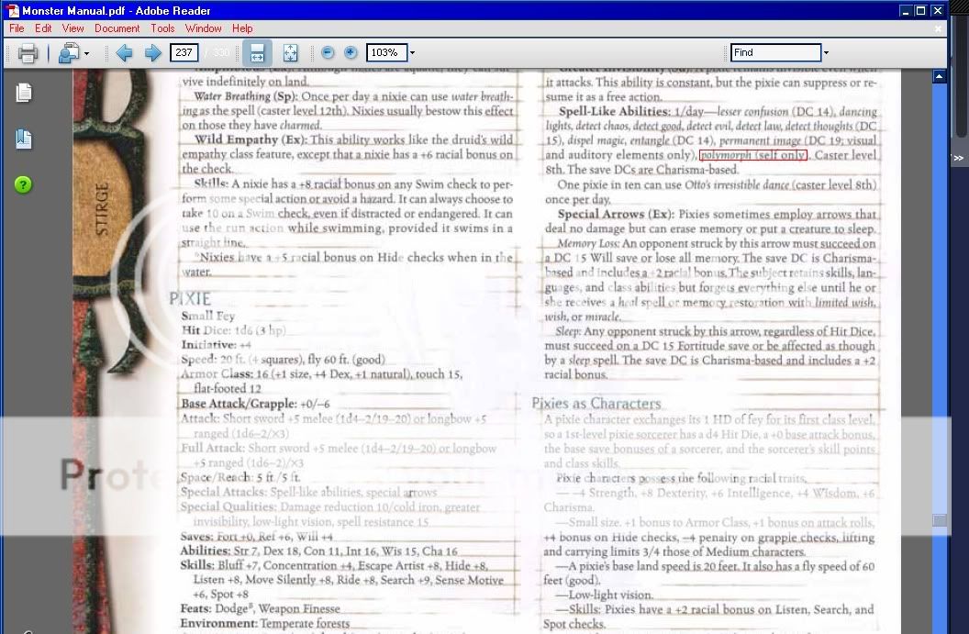Go to previous page arrow
The width and height of the screenshot is (969, 634).
point(125,53)
